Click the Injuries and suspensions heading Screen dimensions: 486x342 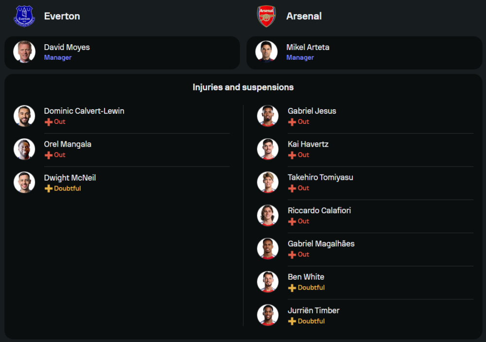click(243, 87)
